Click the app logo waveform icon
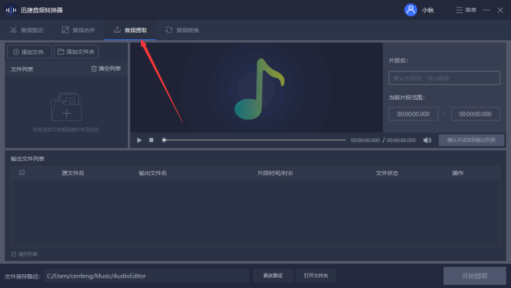The height and width of the screenshot is (288, 511). [x=11, y=10]
